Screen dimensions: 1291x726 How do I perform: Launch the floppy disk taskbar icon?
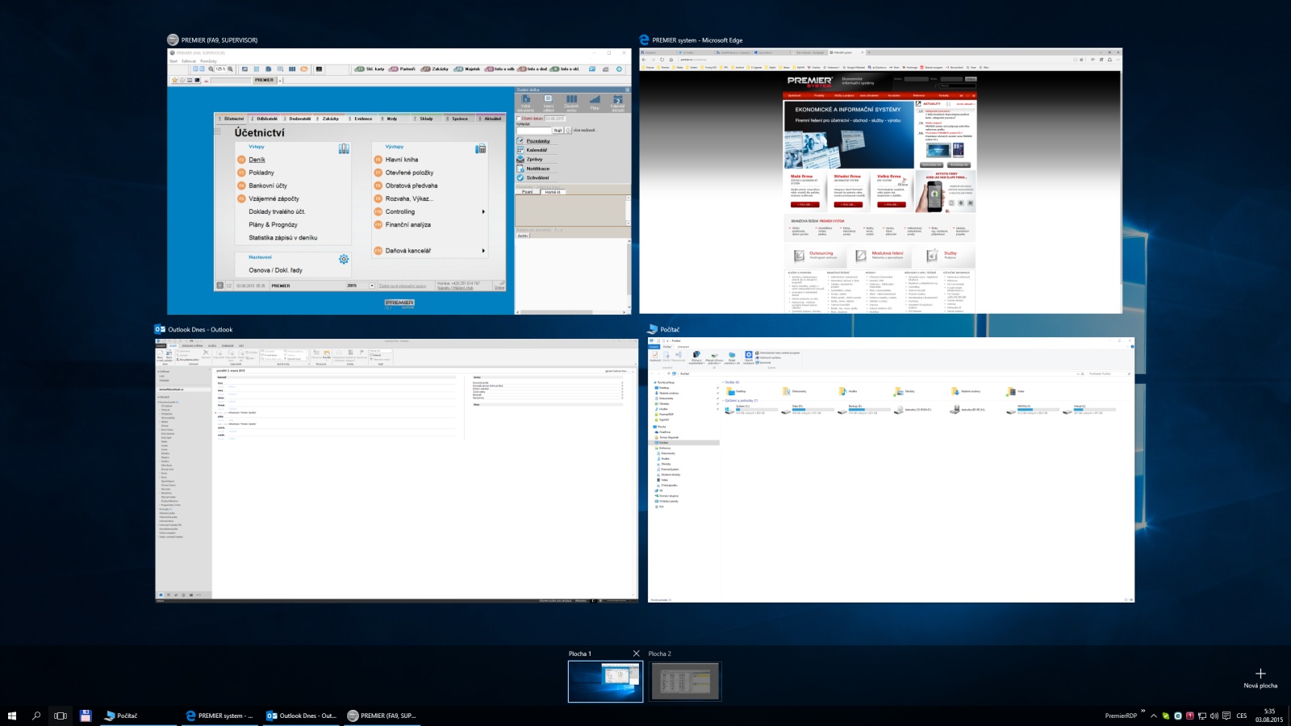86,716
